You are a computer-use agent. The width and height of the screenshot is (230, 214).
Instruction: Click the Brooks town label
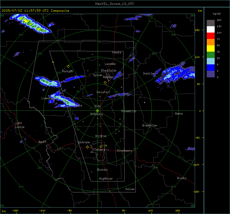(182, 178)
